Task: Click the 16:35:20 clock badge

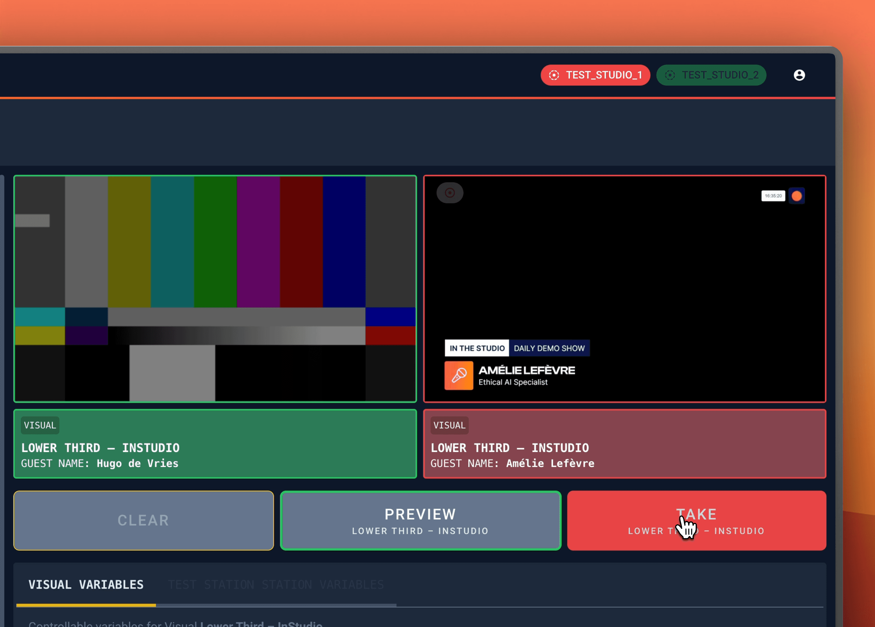Action: tap(773, 196)
